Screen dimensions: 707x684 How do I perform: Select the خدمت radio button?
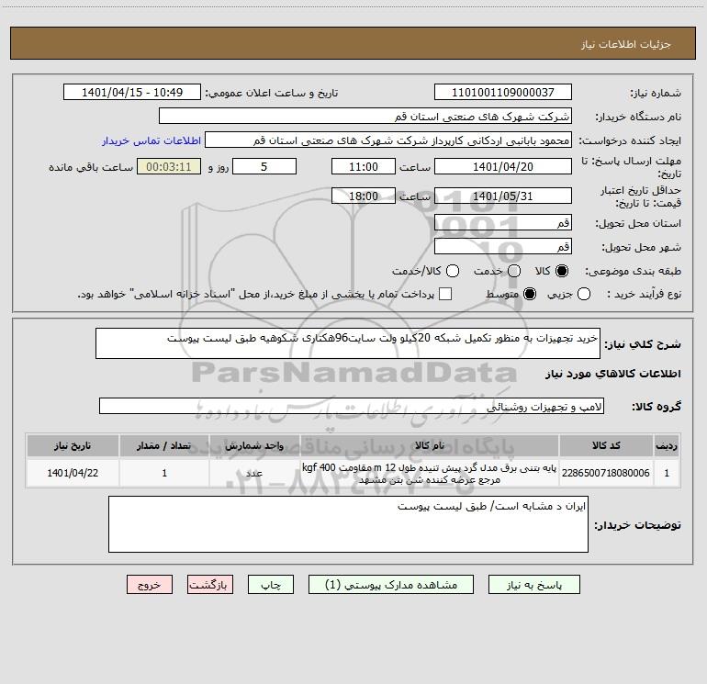click(x=514, y=271)
